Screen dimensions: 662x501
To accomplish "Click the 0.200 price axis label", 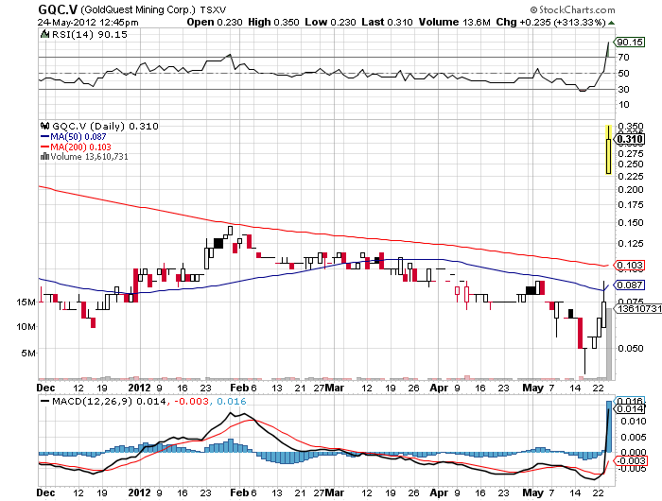I will click(631, 189).
